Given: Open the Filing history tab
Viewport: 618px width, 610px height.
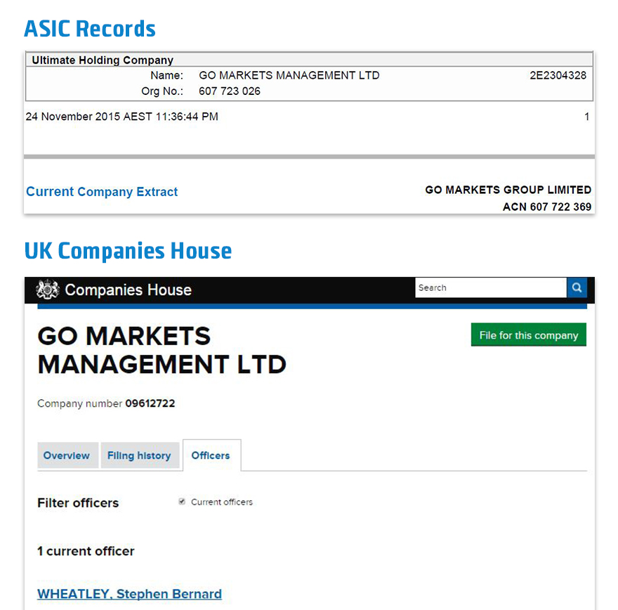Looking at the screenshot, I should tap(139, 455).
